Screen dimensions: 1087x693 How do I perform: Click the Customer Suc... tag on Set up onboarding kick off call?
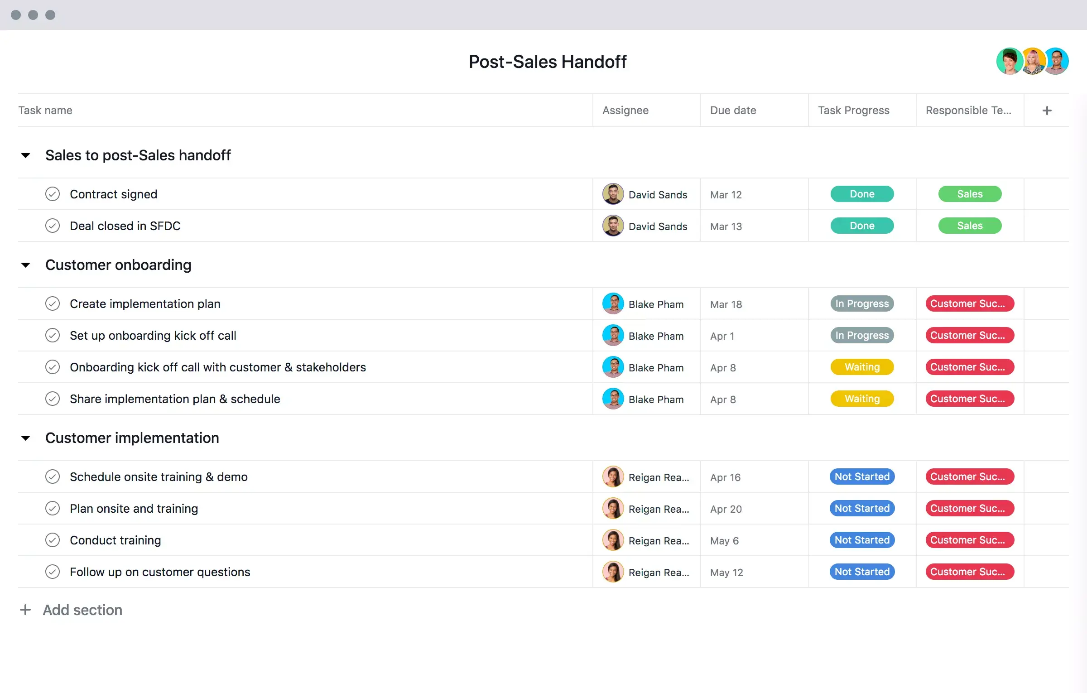tap(970, 335)
